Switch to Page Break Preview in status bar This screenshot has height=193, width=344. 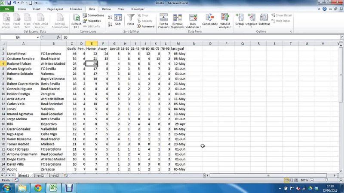(296, 180)
